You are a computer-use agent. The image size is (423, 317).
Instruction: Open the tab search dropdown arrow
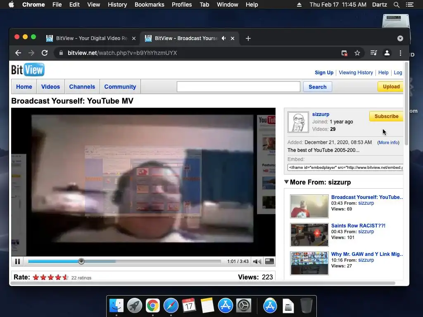(400, 38)
